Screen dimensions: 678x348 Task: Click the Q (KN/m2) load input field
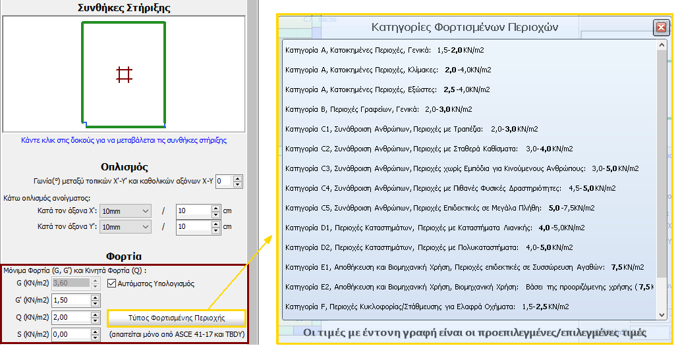(63, 317)
